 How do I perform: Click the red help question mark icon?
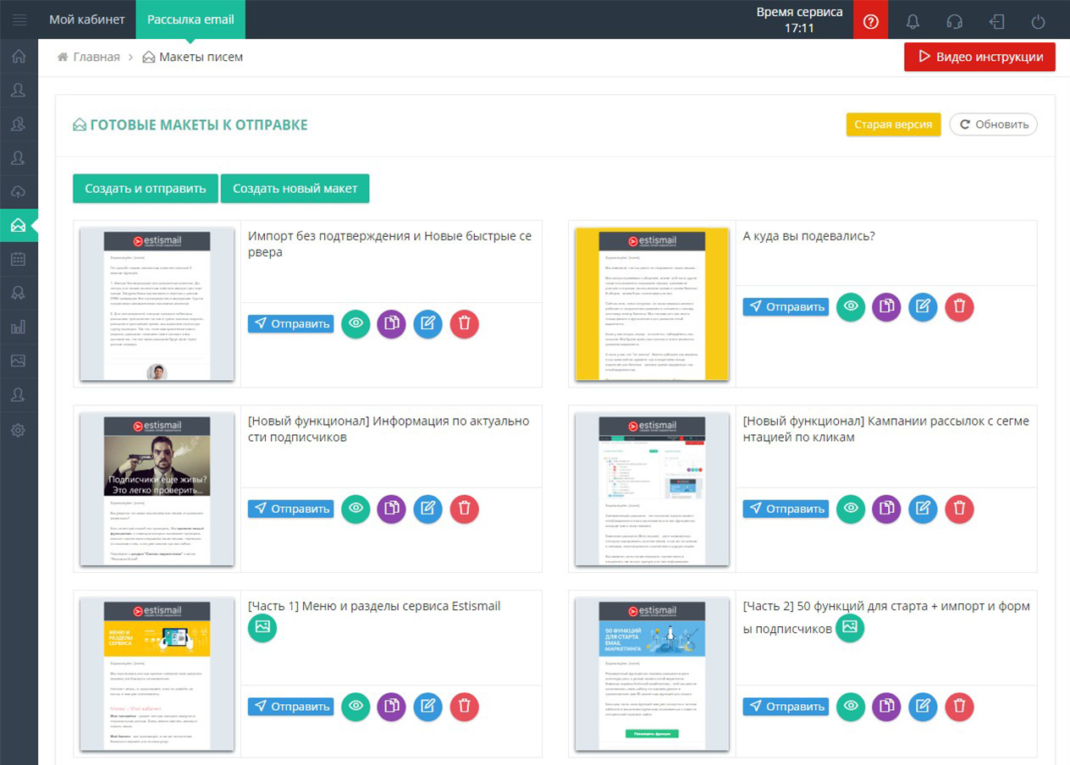pyautogui.click(x=870, y=21)
